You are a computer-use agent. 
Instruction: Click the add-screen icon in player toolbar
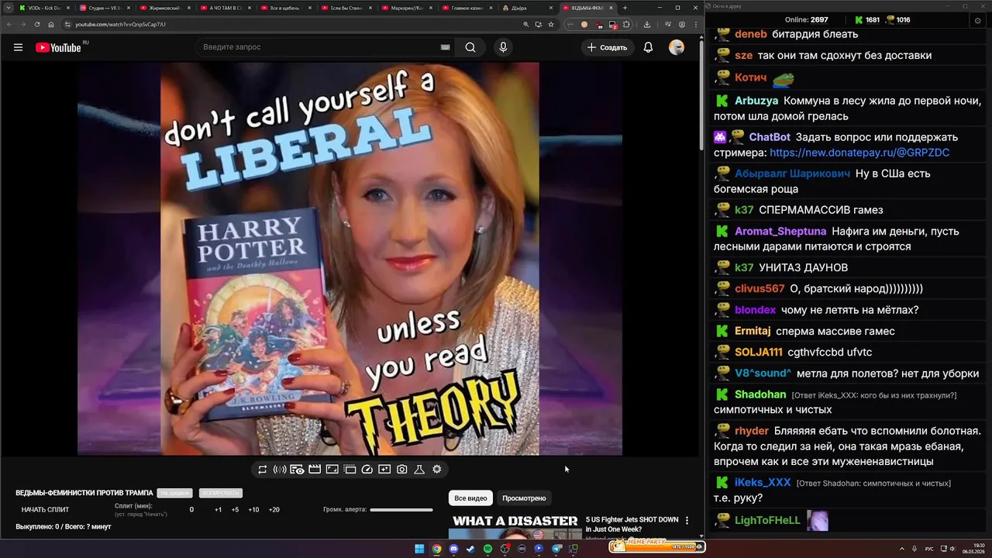[384, 469]
